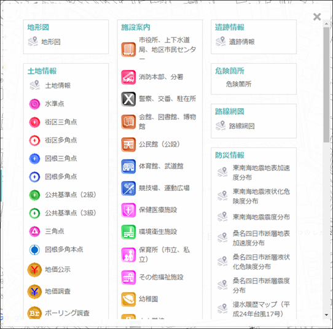Click the 警察、交番、駐在所 label

(x=167, y=99)
